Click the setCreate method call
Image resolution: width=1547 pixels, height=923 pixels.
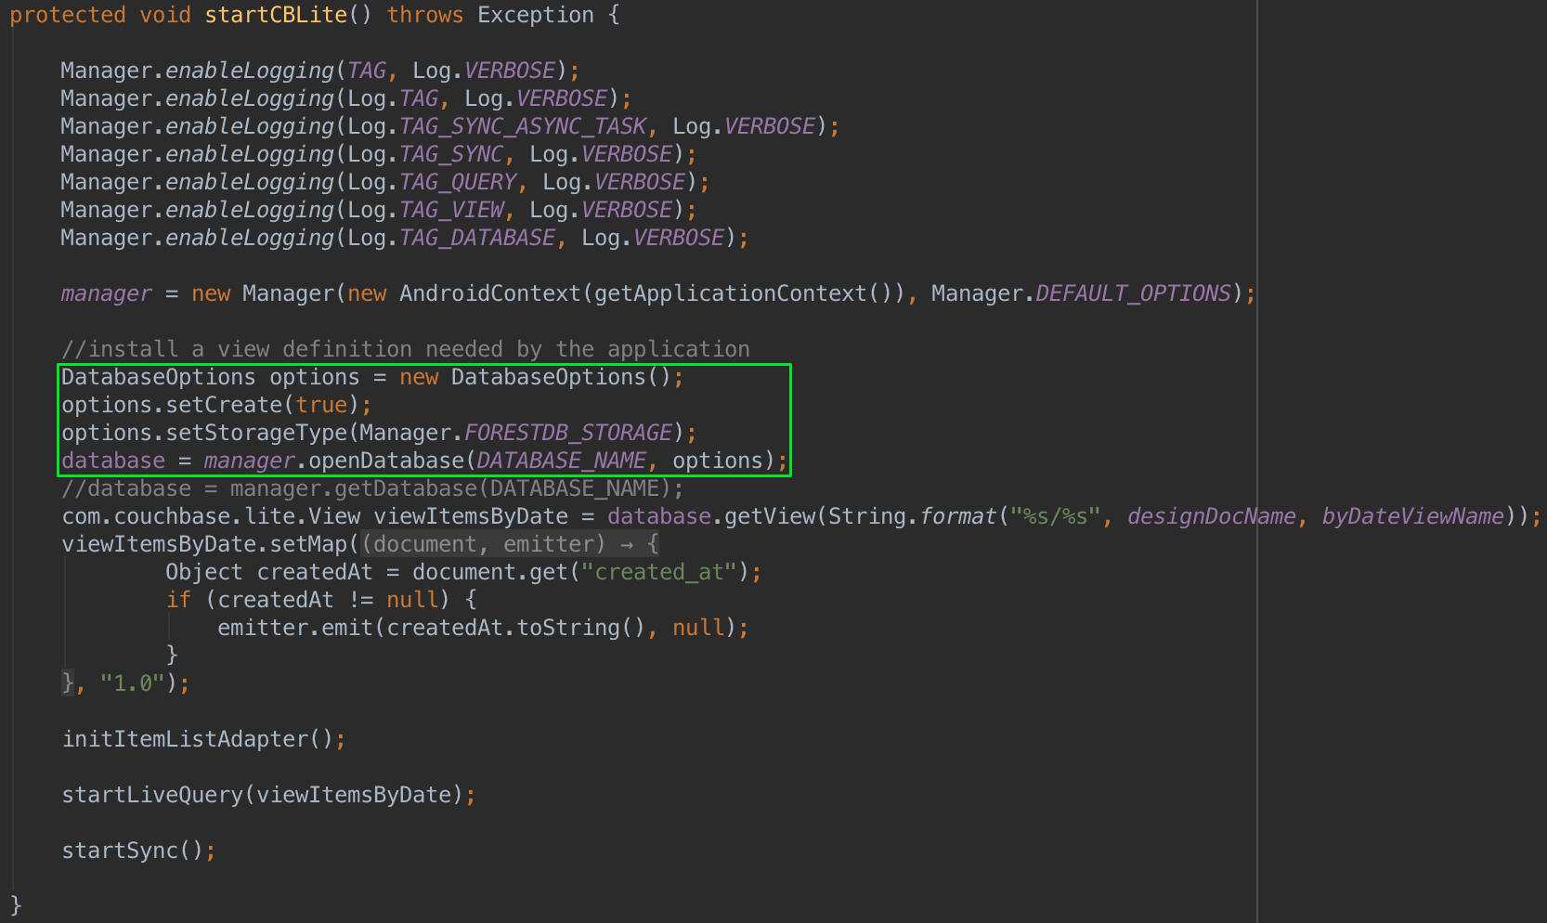[224, 405]
